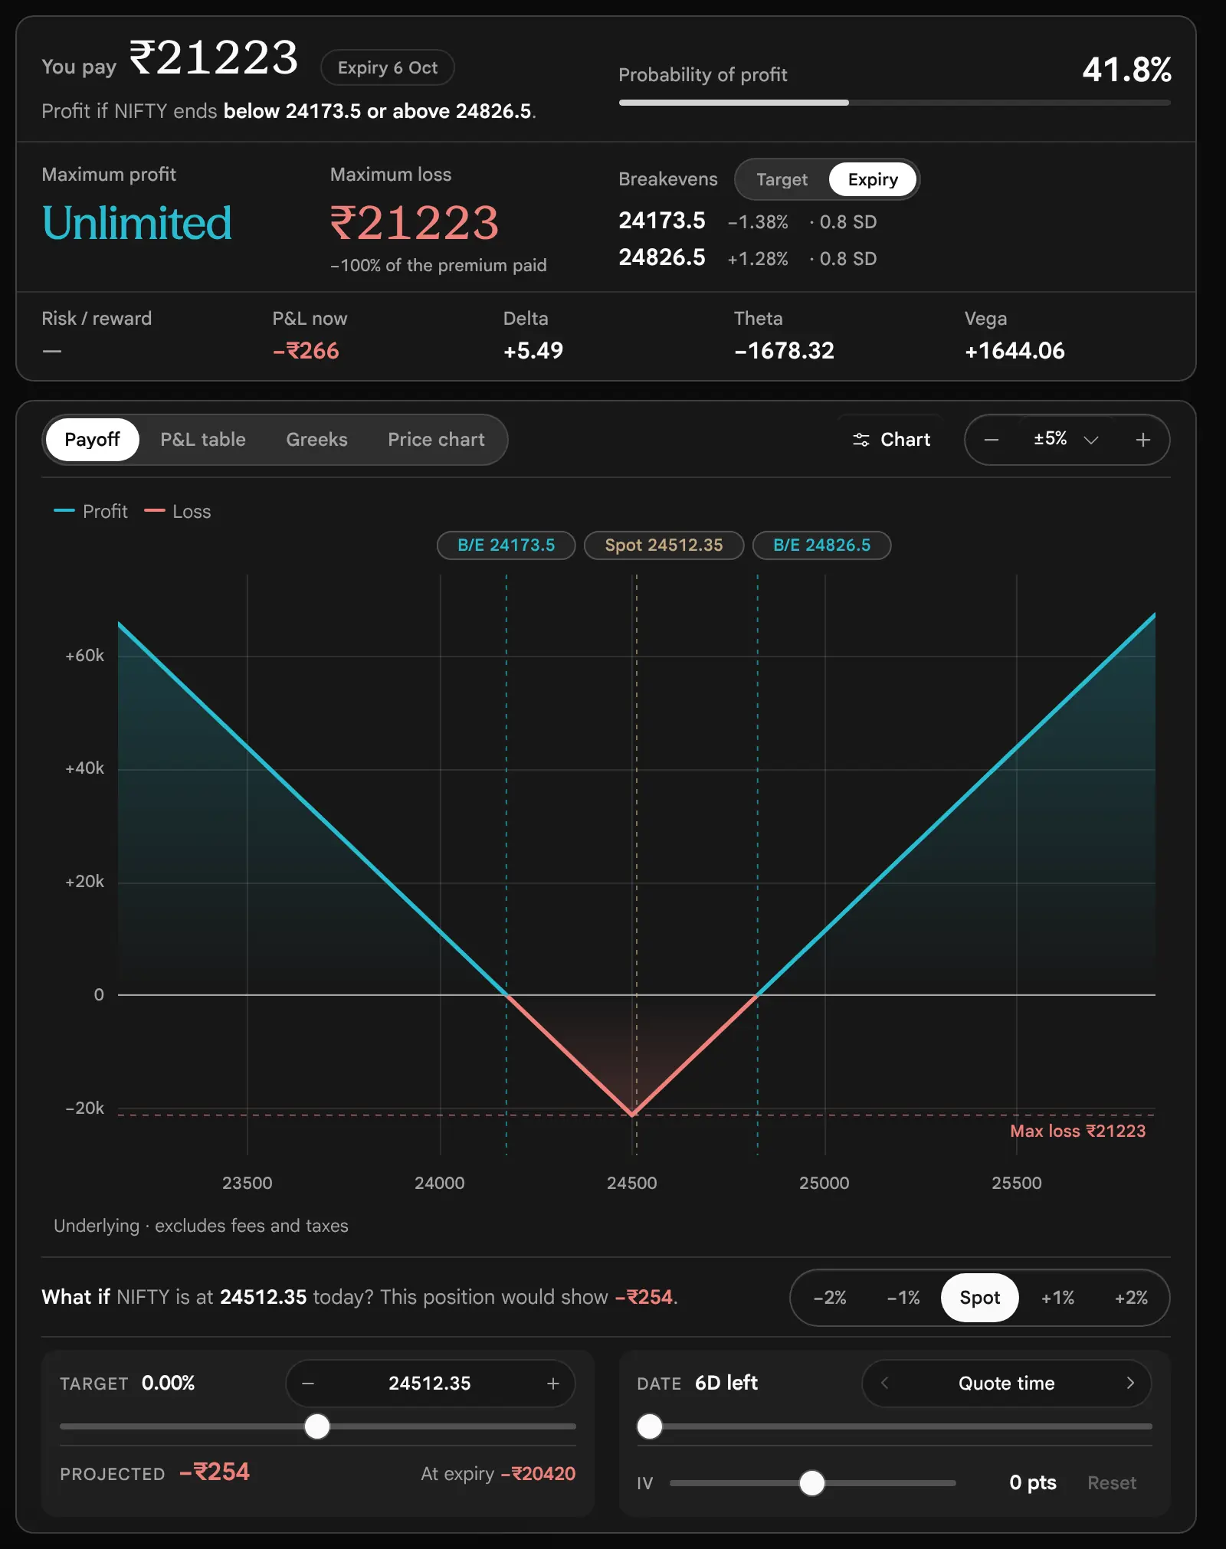Reset the IV adjustment
Image resolution: width=1226 pixels, height=1549 pixels.
1112,1483
